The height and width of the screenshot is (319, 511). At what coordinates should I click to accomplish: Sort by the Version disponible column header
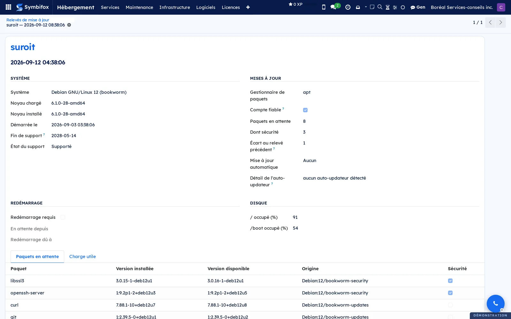[228, 269]
